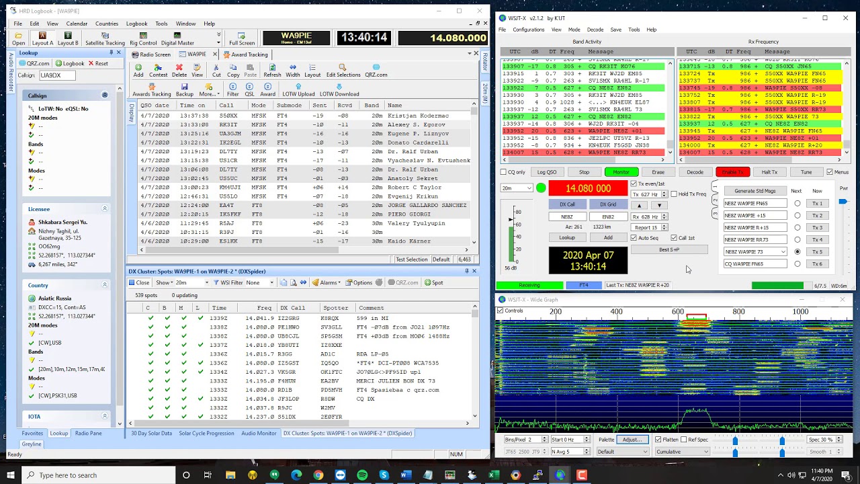Cut the selected logbook entry
The height and width of the screenshot is (484, 860).
216,71
